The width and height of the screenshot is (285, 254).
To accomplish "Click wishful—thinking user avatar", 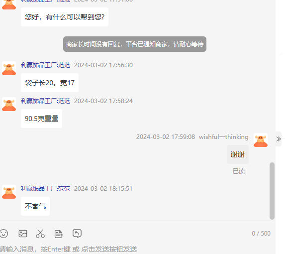I will pyautogui.click(x=261, y=140).
